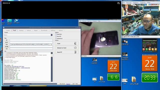Open File menu in Eye Camera window
160x90 pixels.
point(80,21)
